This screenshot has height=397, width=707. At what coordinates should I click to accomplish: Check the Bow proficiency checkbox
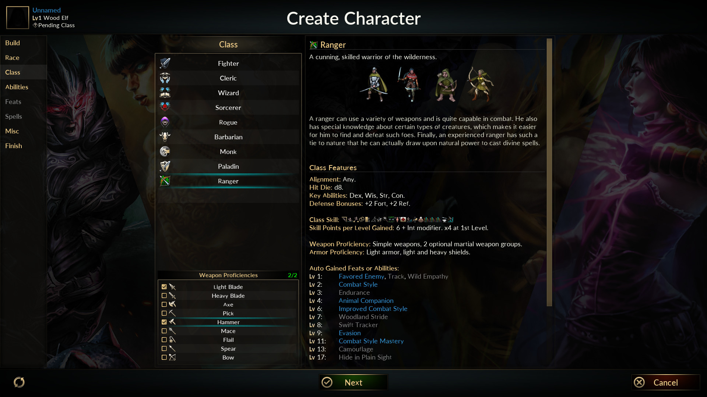pos(164,357)
